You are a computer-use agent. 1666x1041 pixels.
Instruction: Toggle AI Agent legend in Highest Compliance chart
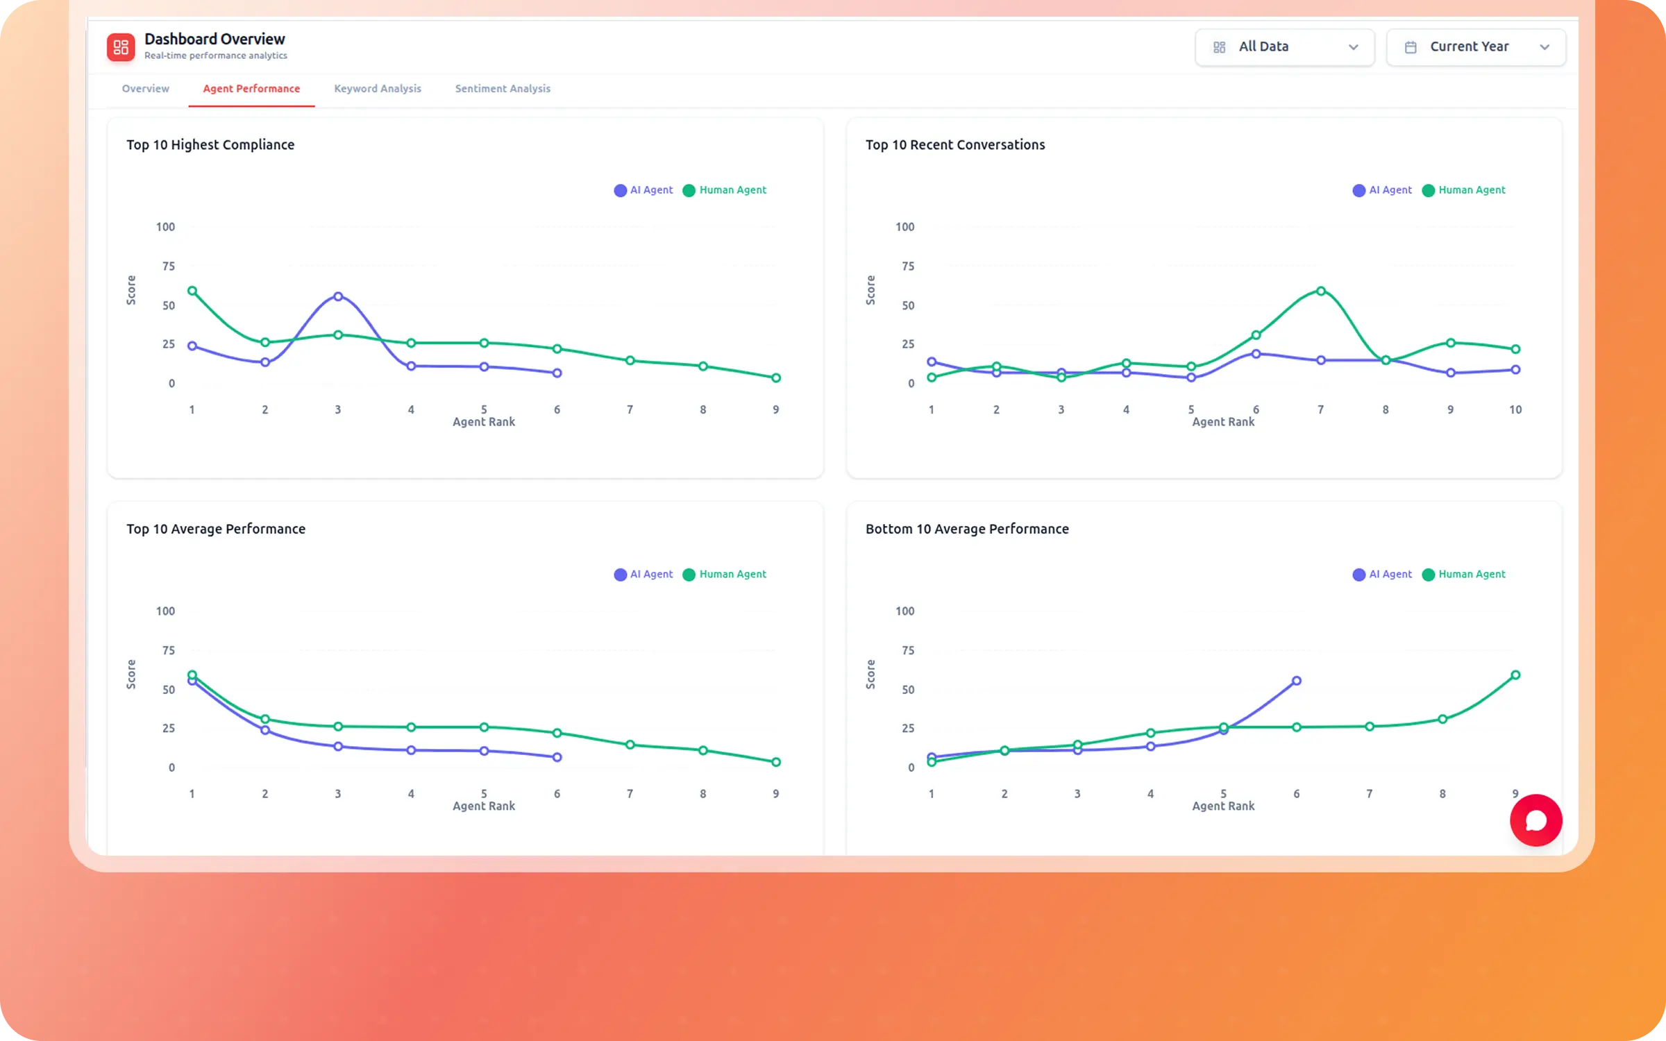pyautogui.click(x=643, y=190)
